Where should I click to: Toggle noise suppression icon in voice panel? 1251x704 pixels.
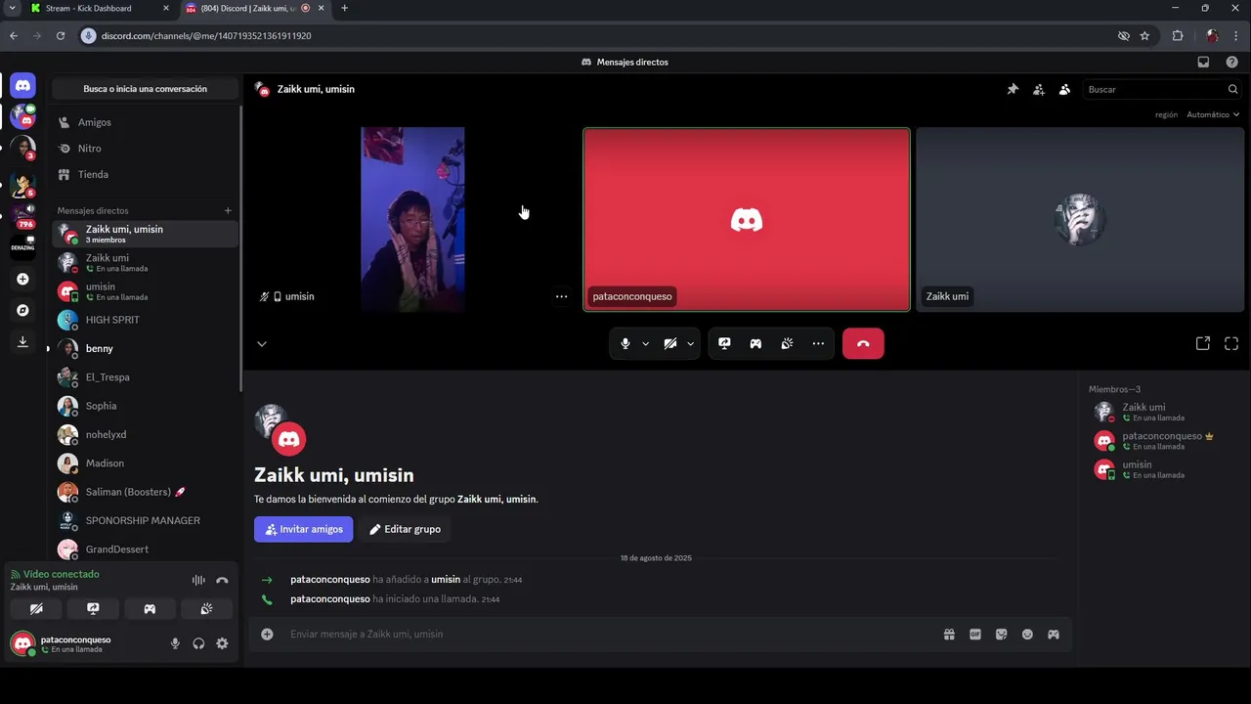(198, 580)
